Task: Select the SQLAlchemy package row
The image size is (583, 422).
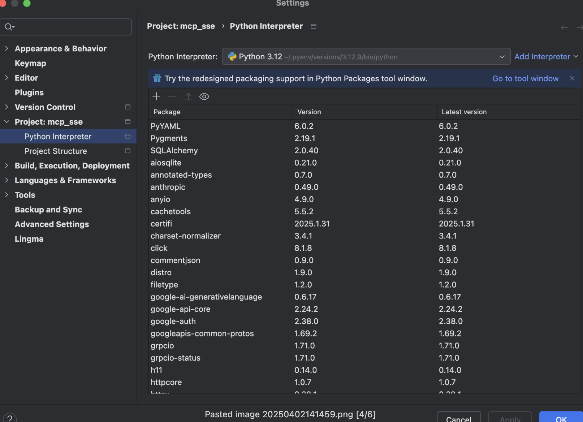Action: (364, 150)
